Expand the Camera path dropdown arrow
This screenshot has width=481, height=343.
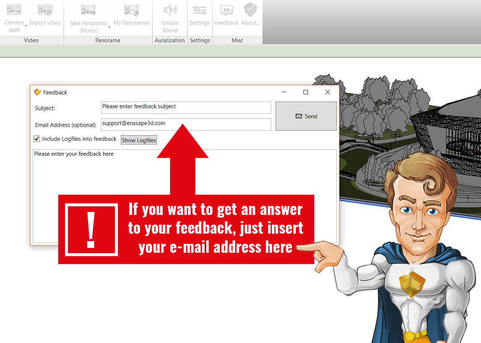click(x=26, y=26)
